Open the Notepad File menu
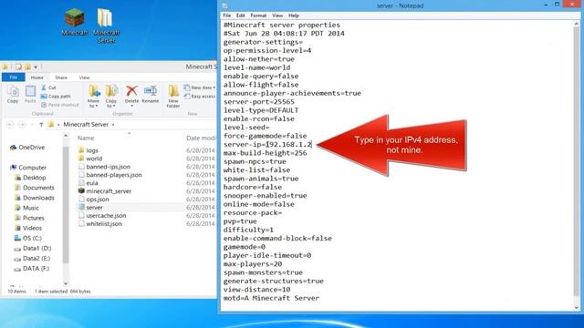The image size is (584, 328). 227,15
